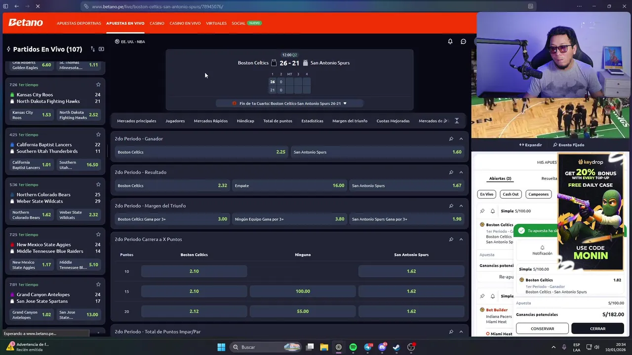Open the Casino menu item
Image resolution: width=632 pixels, height=355 pixels.
click(157, 23)
